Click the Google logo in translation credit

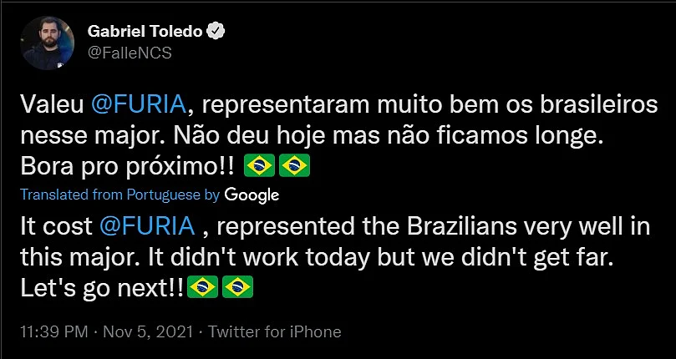pos(252,195)
